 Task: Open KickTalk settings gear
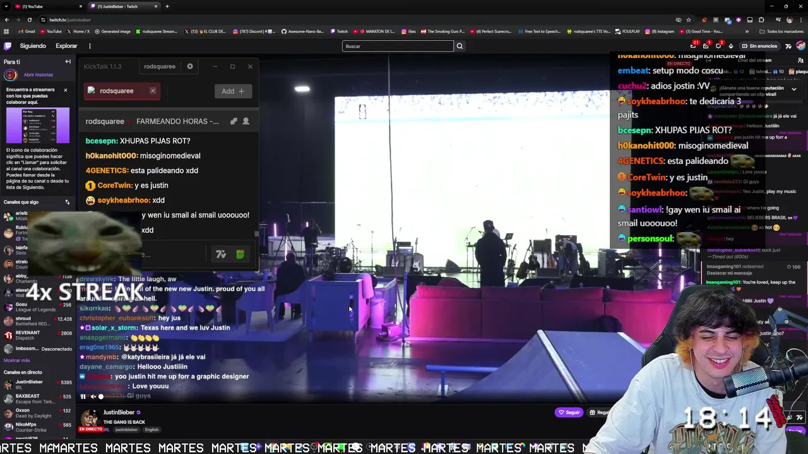tap(190, 66)
